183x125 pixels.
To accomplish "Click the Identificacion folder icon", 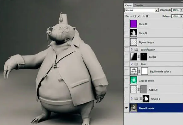I will click(x=136, y=50).
